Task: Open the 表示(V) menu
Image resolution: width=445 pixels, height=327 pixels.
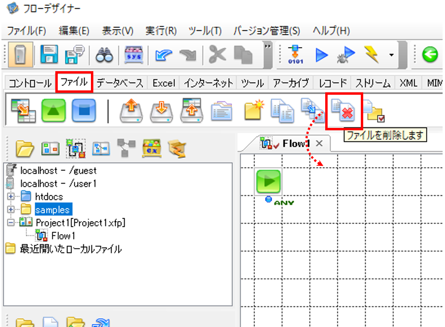Action: [x=118, y=31]
